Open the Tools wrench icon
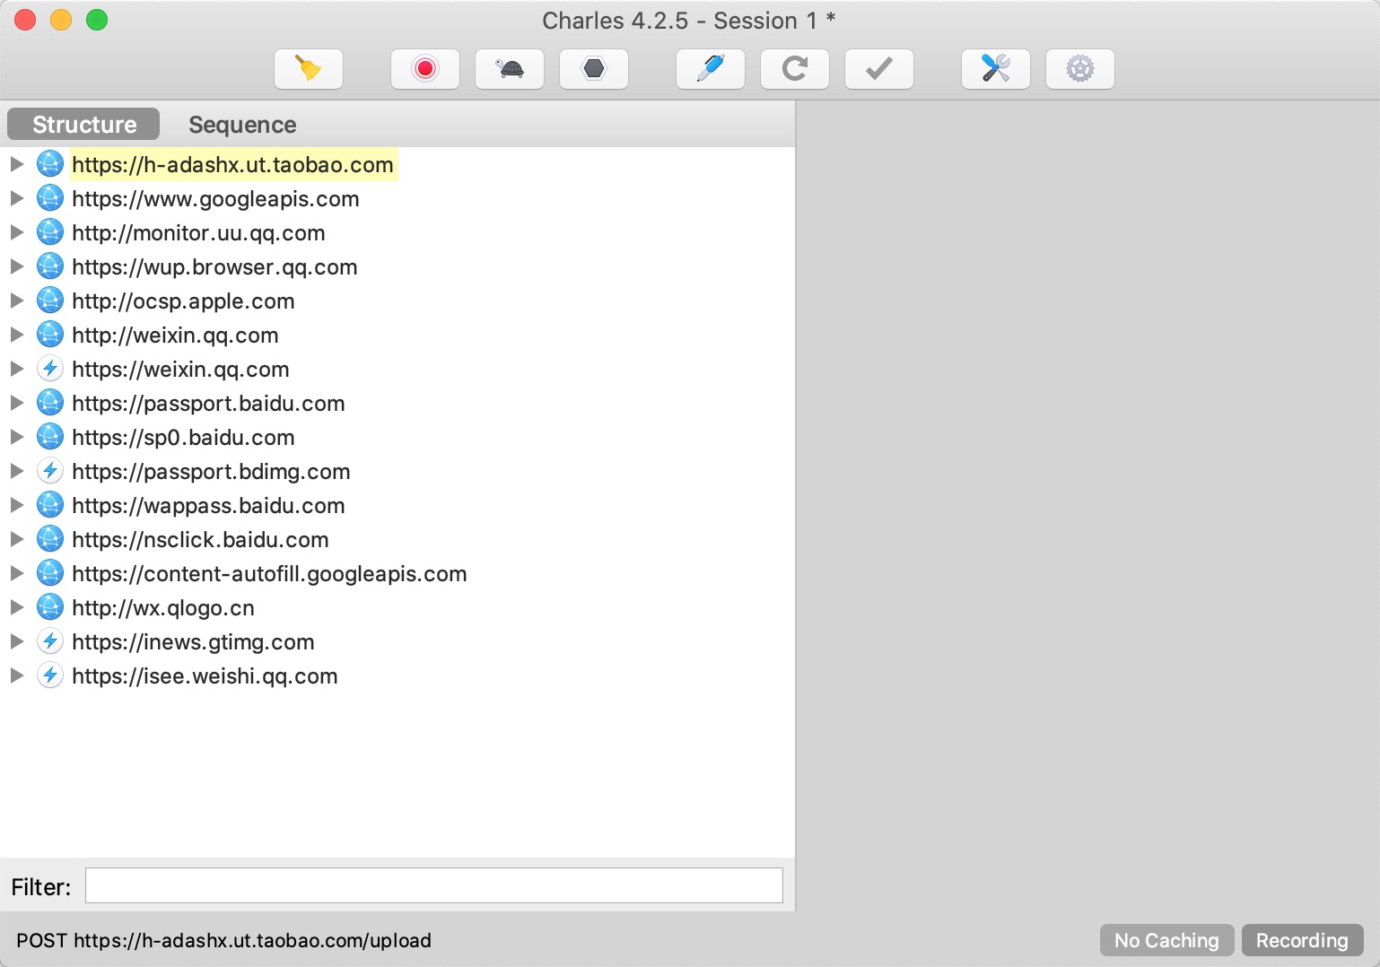This screenshot has height=967, width=1380. 995,69
